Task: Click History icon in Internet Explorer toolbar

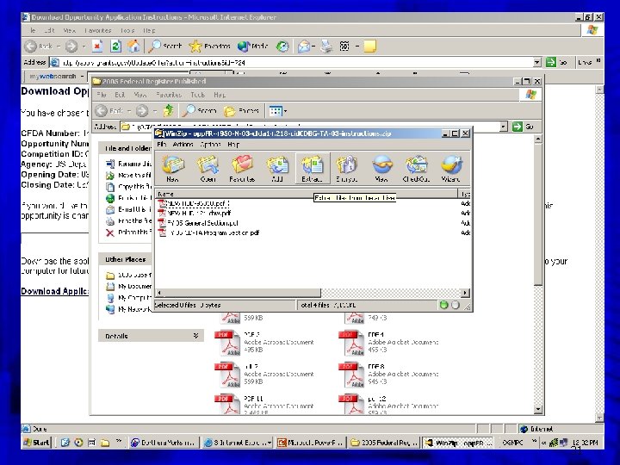Action: (x=282, y=46)
